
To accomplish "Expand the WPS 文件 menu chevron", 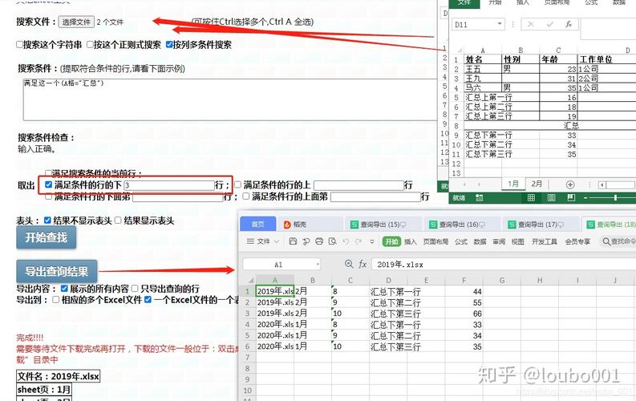I will (277, 241).
